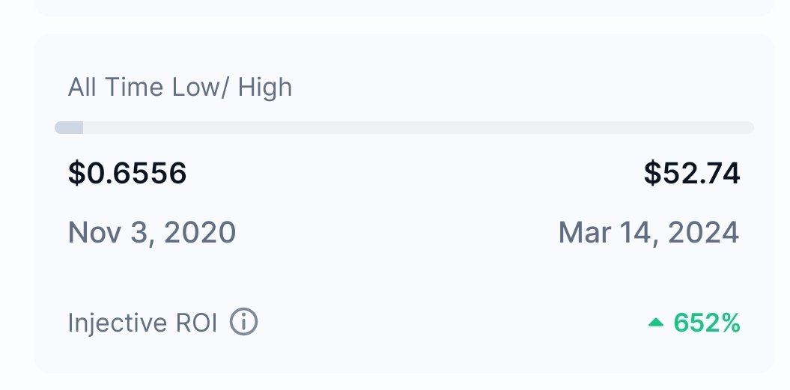Click the year 2024 in the high date
Image resolution: width=790 pixels, height=390 pixels.
pos(702,233)
